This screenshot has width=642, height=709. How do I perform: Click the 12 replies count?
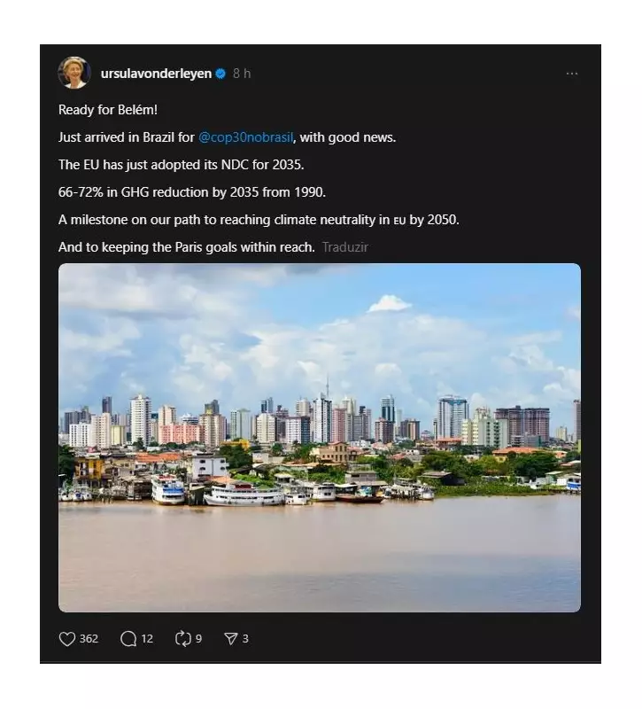click(x=147, y=638)
